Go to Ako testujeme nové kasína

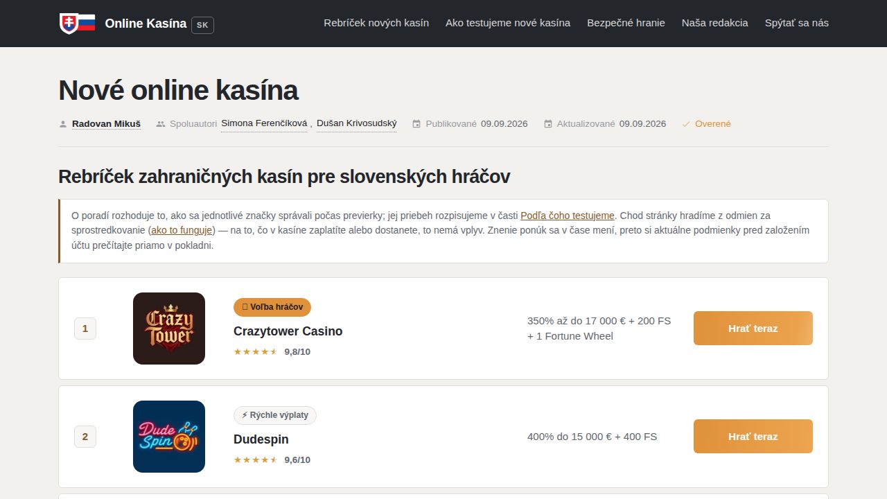(508, 23)
